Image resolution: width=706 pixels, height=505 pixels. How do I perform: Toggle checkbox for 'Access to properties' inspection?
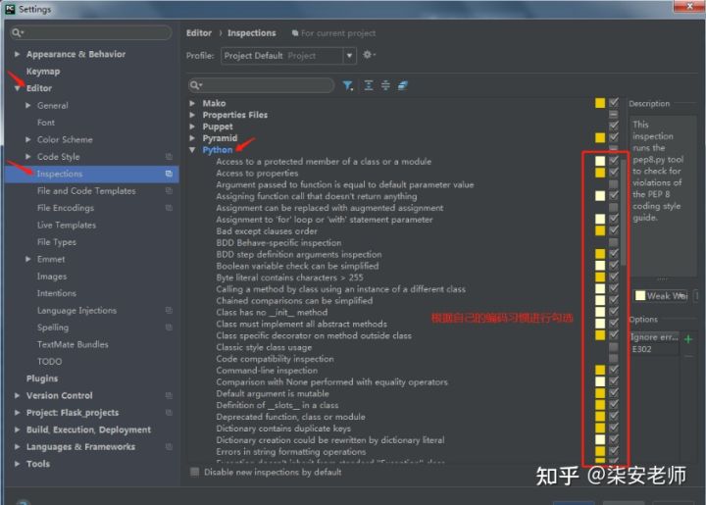click(x=613, y=173)
